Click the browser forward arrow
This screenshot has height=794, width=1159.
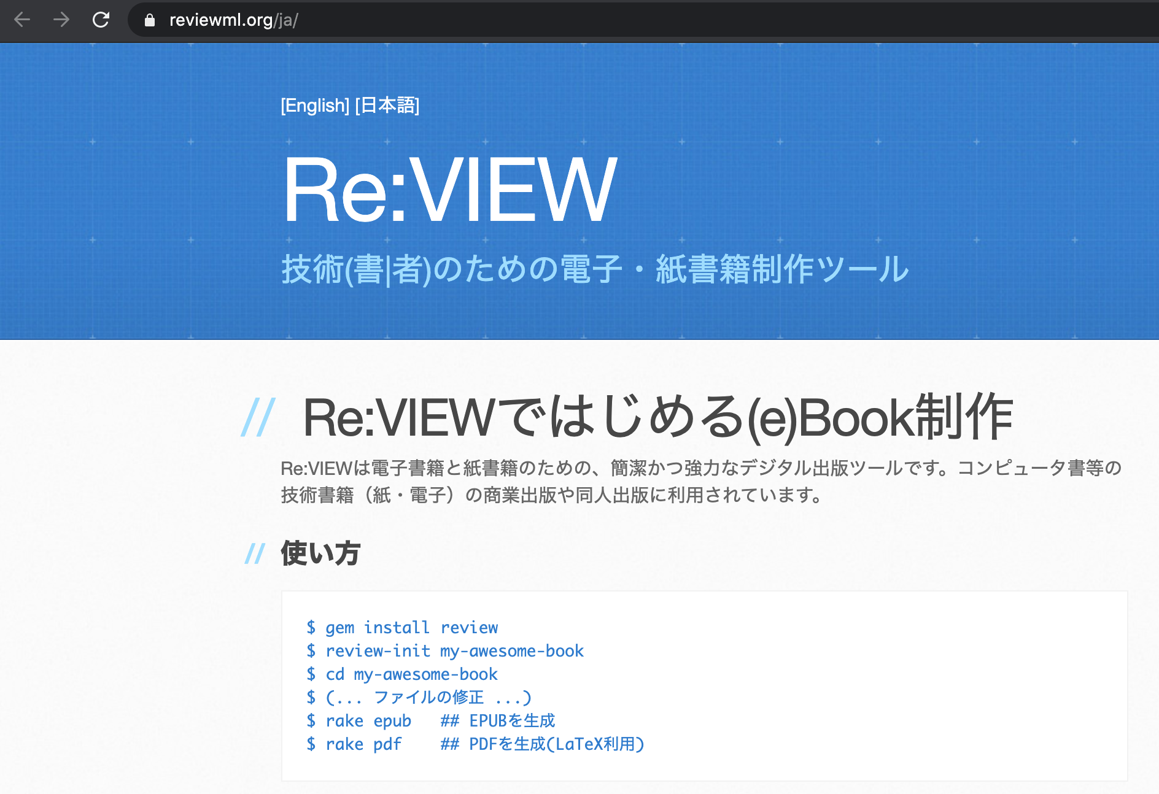tap(61, 20)
